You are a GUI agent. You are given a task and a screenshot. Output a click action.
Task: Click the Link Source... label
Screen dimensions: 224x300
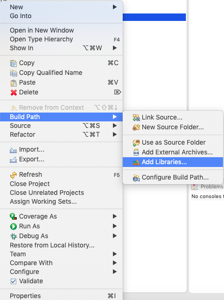point(162,117)
